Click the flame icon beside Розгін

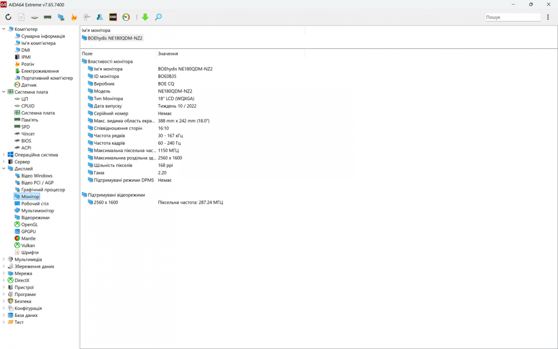pyautogui.click(x=17, y=64)
